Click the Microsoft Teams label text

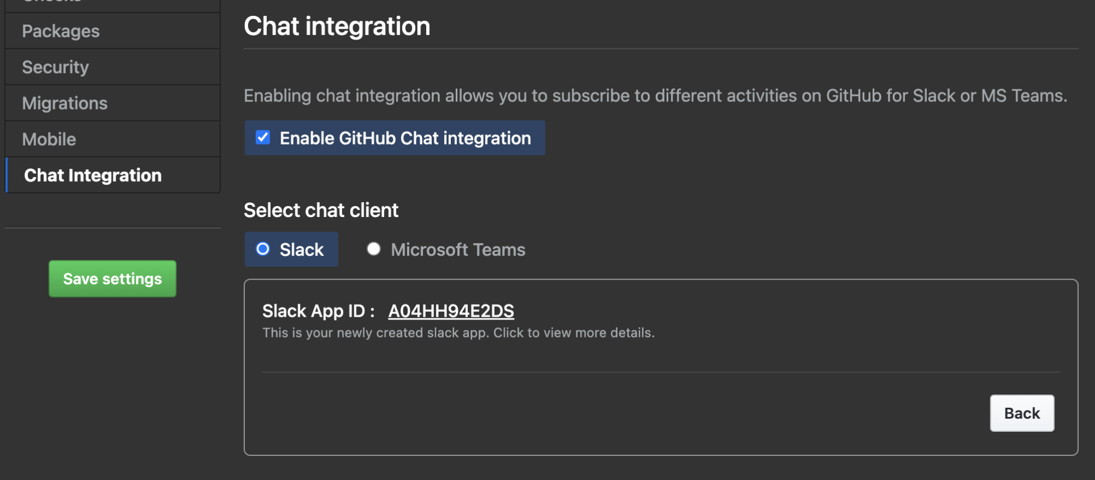[457, 250]
